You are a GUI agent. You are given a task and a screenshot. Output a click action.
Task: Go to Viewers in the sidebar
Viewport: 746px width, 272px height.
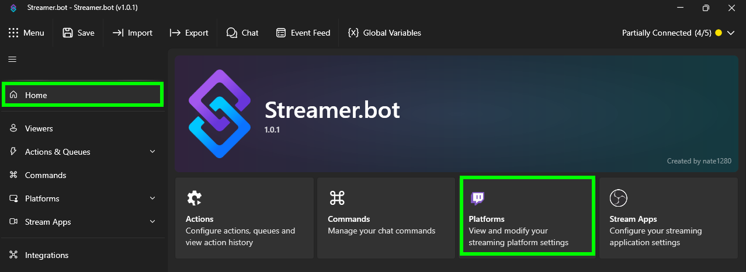39,128
